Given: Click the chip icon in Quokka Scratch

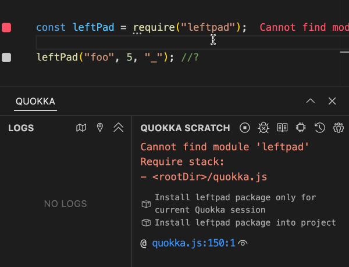Looking at the screenshot, I should tap(301, 128).
